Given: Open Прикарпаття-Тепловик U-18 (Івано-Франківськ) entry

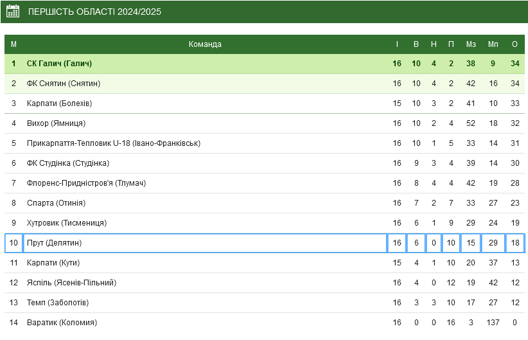Looking at the screenshot, I should [114, 143].
